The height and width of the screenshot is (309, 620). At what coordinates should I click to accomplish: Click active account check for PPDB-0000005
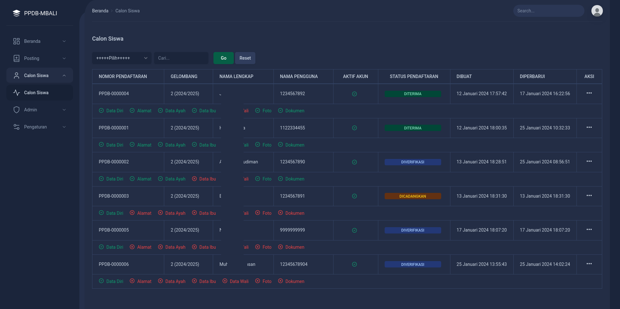click(x=354, y=230)
